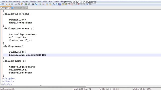The height and width of the screenshot is (90, 161).
Task: Undo the last edit using the green arrow
Action: click(26, 4)
